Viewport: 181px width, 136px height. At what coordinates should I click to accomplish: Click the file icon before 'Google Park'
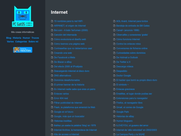tap(114, 112)
